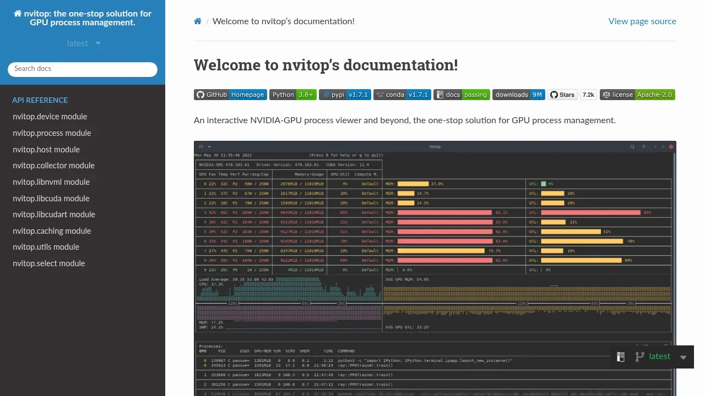Image resolution: width=705 pixels, height=396 pixels.
Task: Open nvitop.process module page
Action: [83, 133]
